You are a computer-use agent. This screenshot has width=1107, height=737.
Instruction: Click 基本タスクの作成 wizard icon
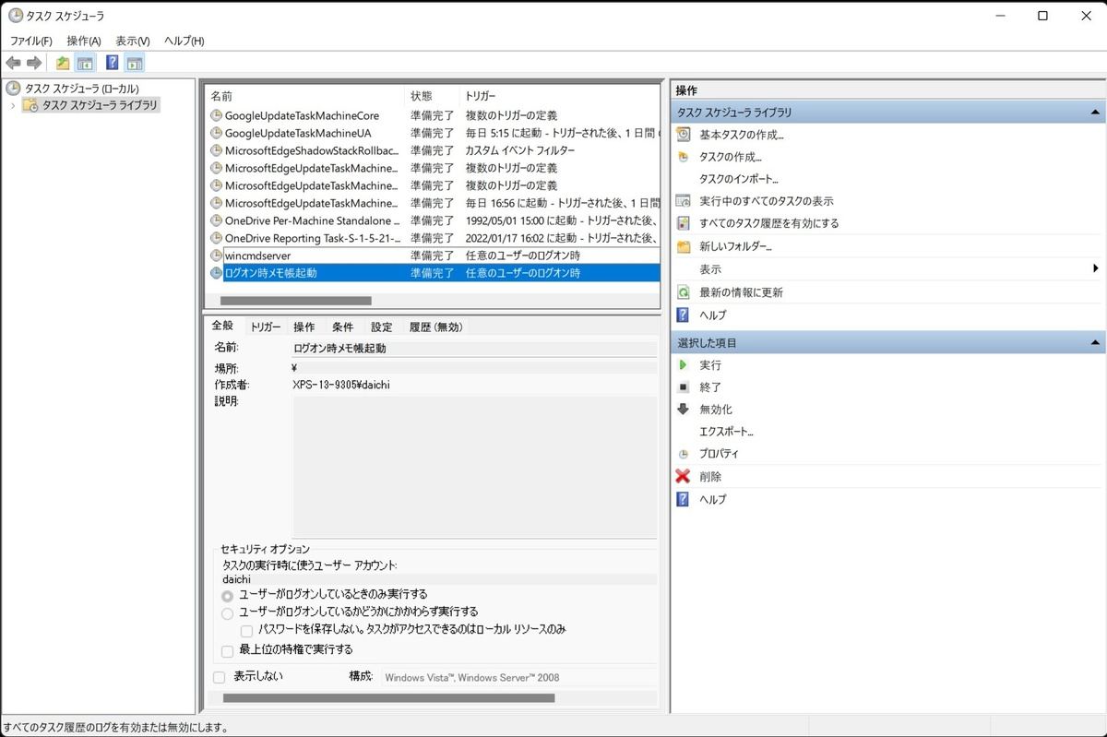click(x=683, y=135)
